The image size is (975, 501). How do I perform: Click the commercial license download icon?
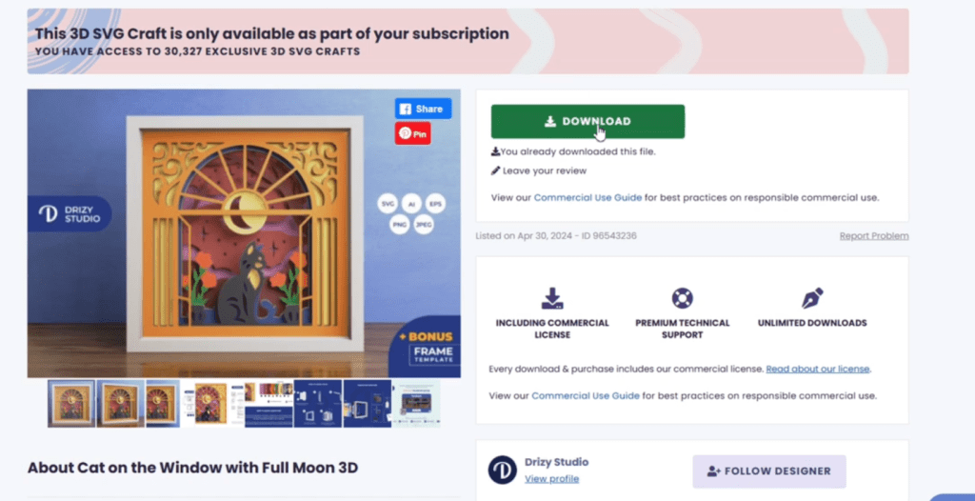click(x=552, y=299)
